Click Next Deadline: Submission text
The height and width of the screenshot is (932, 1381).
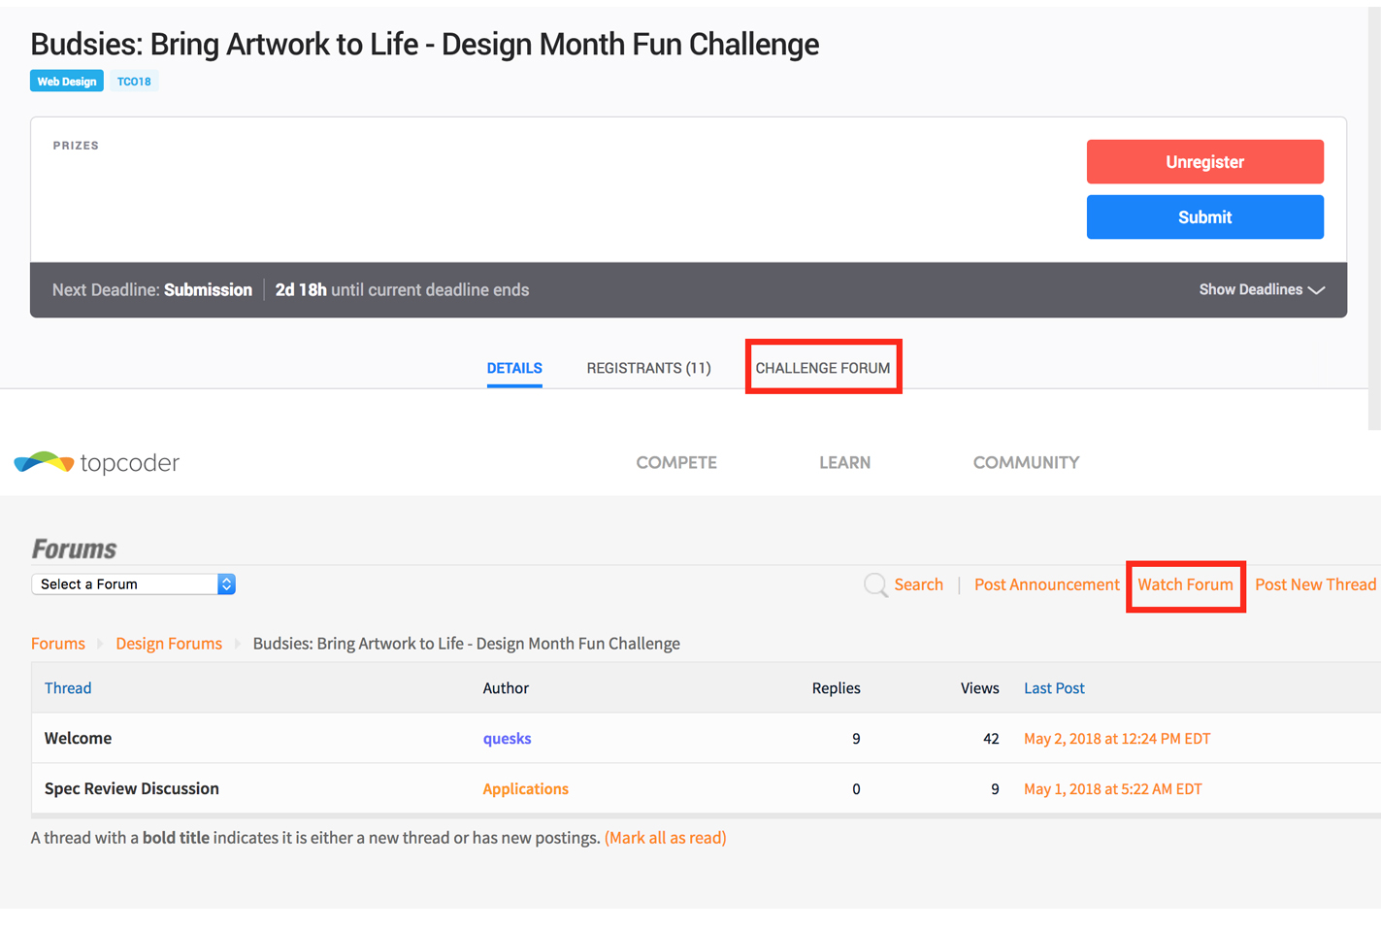152,289
